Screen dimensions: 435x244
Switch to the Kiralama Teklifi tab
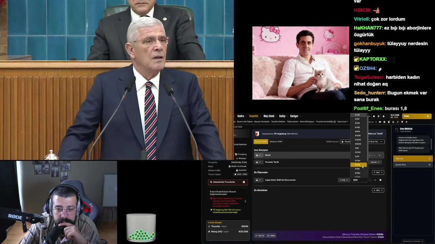(x=276, y=142)
